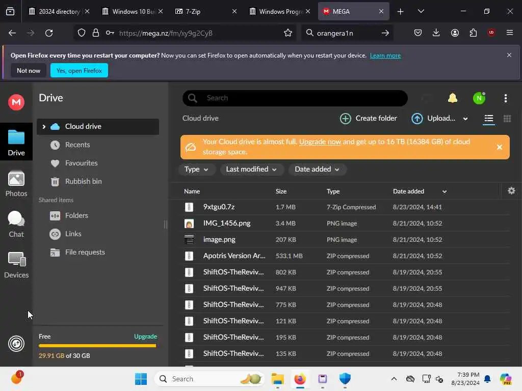
Task: Open uBlock Origin extension icon
Action: (x=491, y=33)
